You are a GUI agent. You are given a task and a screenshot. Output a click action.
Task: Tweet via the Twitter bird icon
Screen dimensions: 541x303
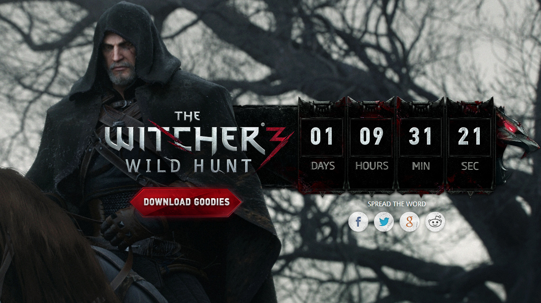pos(383,221)
